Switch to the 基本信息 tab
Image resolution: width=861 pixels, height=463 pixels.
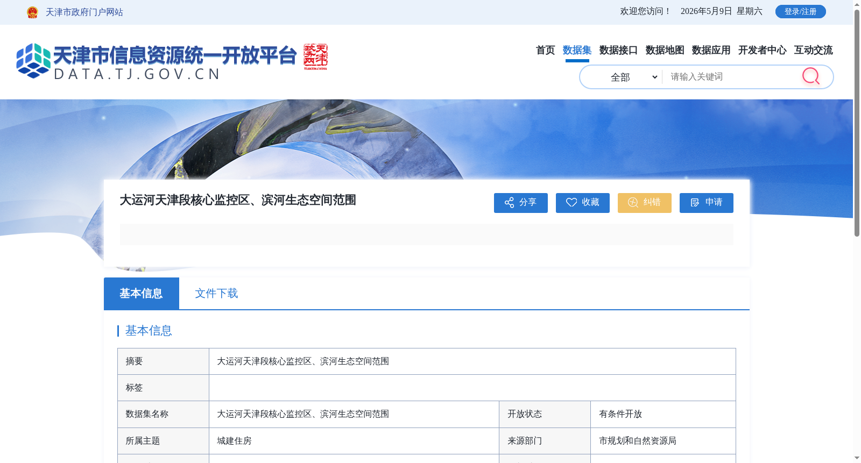141,294
